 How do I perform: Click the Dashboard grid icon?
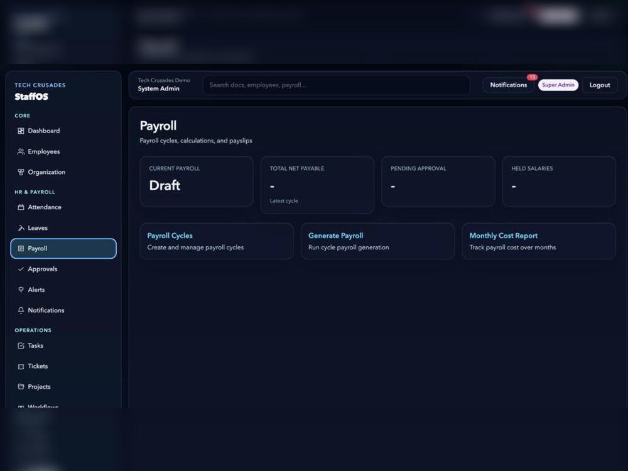point(21,131)
